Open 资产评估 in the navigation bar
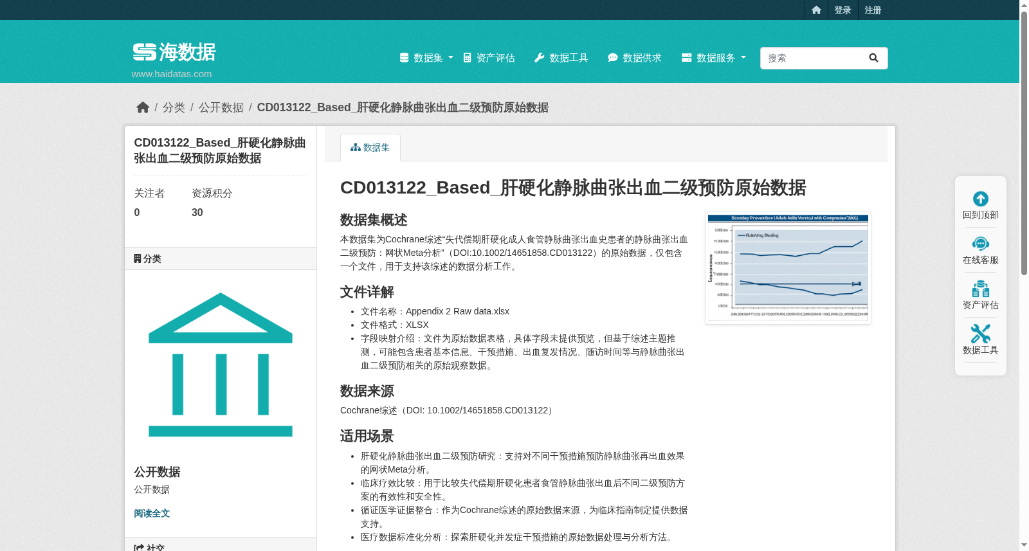Image resolution: width=1029 pixels, height=551 pixels. click(x=489, y=58)
